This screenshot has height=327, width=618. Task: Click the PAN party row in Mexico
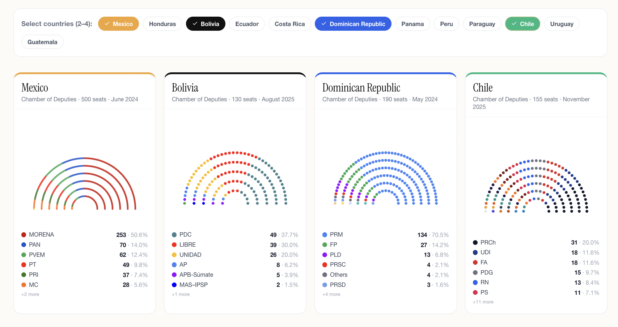pyautogui.click(x=85, y=245)
